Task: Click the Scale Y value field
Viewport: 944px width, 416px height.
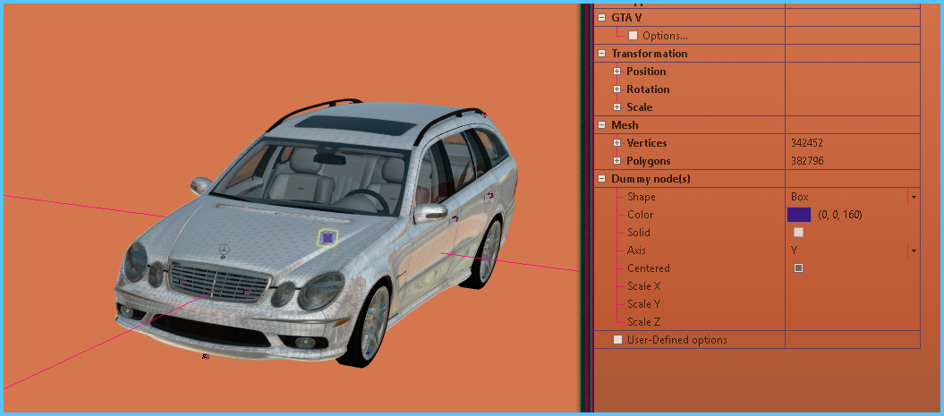Action: [850, 304]
